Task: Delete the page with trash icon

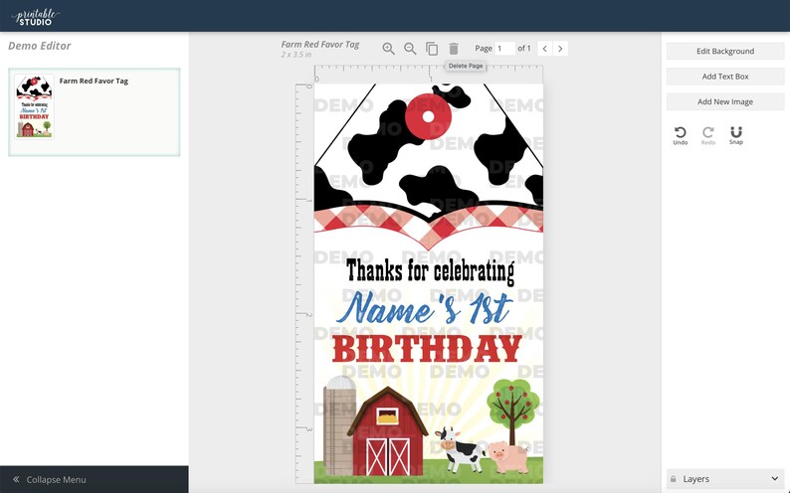Action: pyautogui.click(x=454, y=49)
